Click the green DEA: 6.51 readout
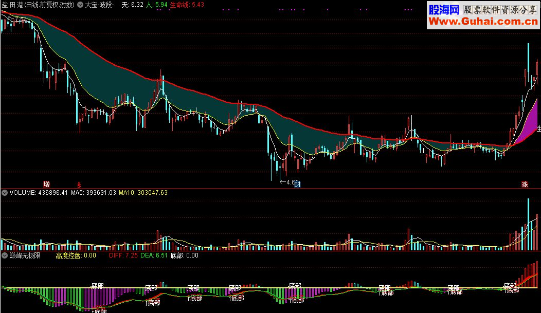The image size is (541, 313). (154, 255)
